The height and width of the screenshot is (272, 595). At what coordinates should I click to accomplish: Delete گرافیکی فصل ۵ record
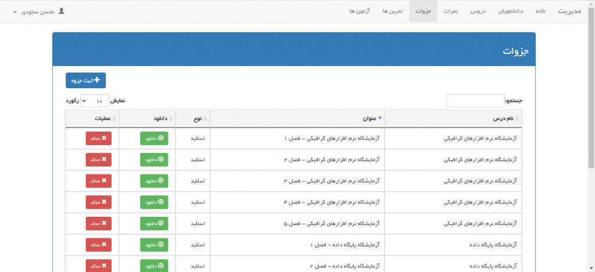99,223
